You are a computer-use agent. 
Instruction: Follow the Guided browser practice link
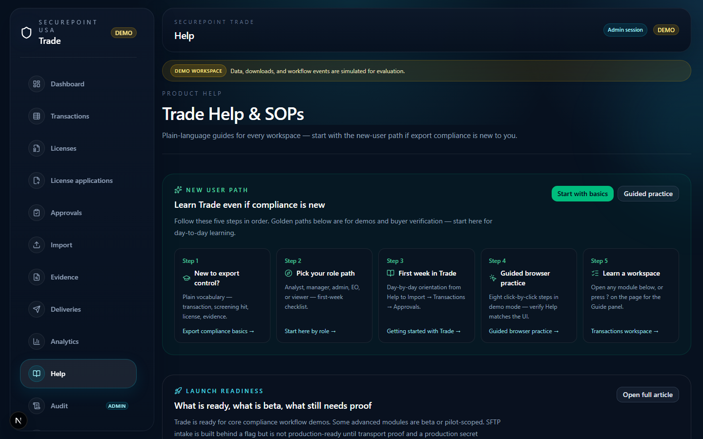coord(523,331)
